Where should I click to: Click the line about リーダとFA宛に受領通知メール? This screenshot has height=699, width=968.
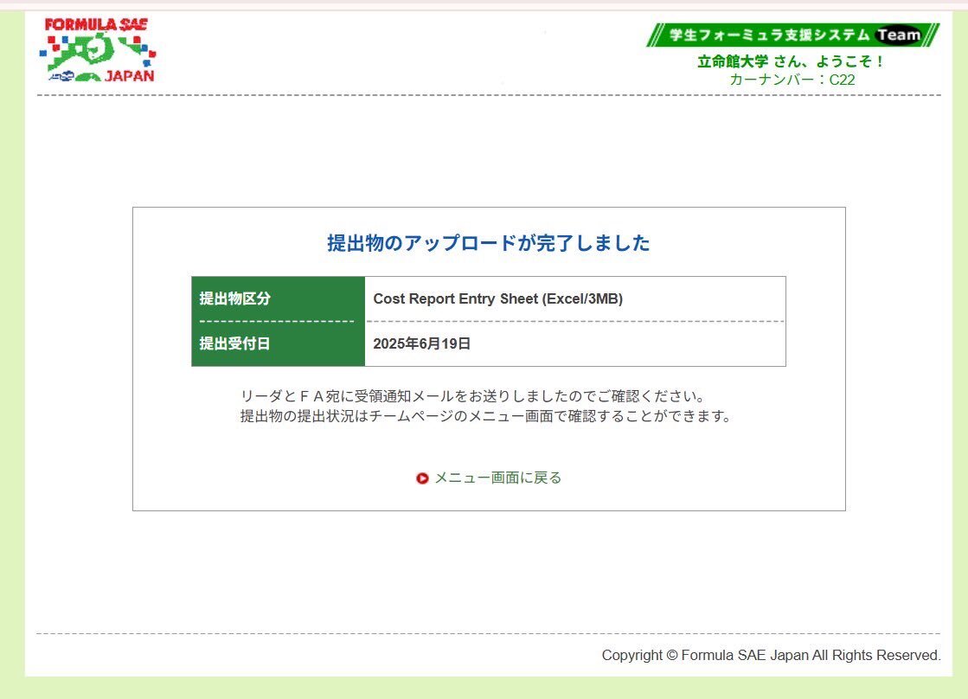[x=473, y=396]
